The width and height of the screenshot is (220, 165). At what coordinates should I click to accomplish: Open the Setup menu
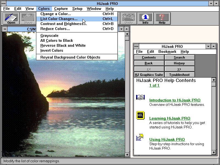click(77, 9)
